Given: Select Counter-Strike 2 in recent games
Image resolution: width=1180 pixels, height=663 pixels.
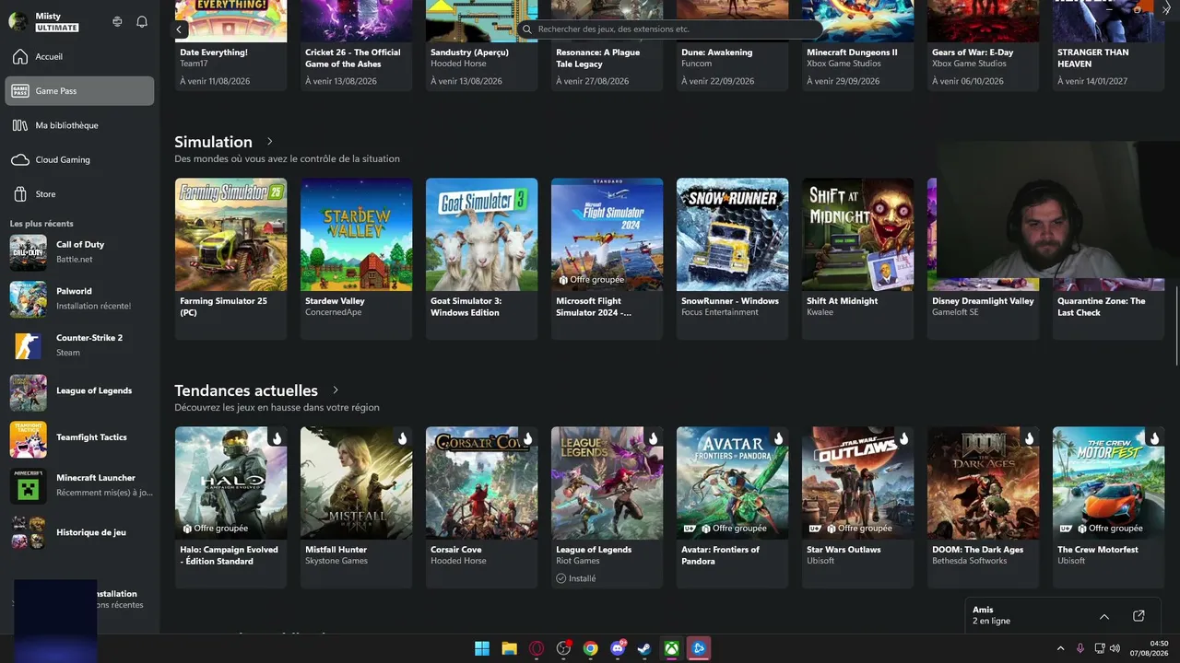Looking at the screenshot, I should [x=80, y=345].
